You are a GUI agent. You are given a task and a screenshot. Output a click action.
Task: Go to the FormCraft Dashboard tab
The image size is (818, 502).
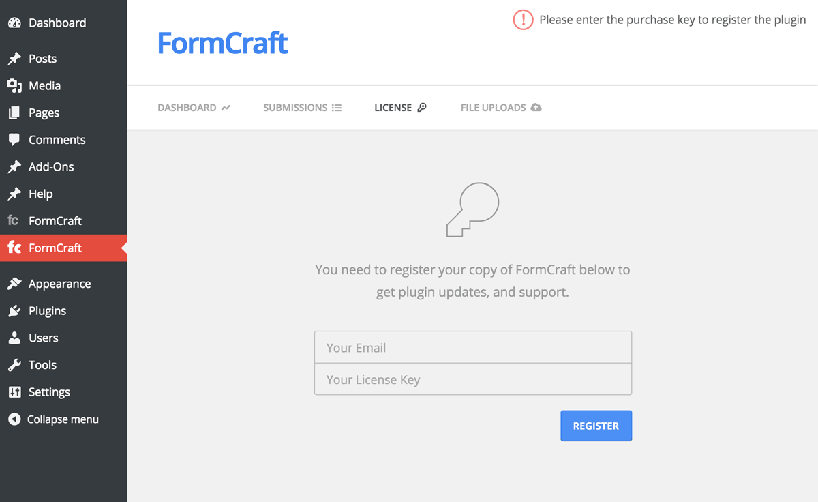[194, 108]
